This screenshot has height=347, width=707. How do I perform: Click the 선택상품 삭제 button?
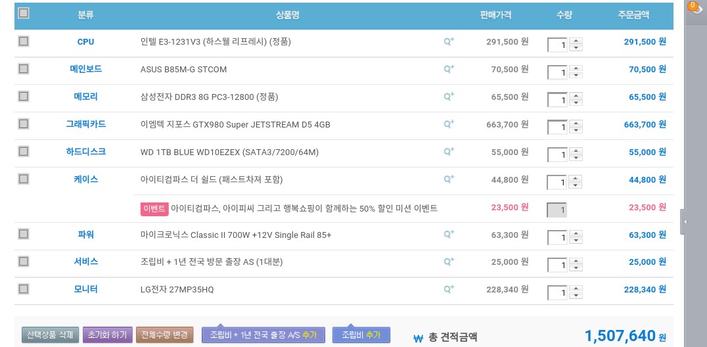tap(51, 335)
